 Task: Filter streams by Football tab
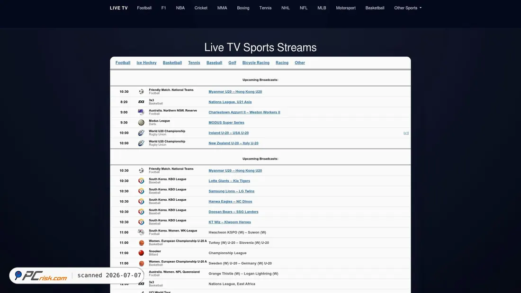click(123, 63)
